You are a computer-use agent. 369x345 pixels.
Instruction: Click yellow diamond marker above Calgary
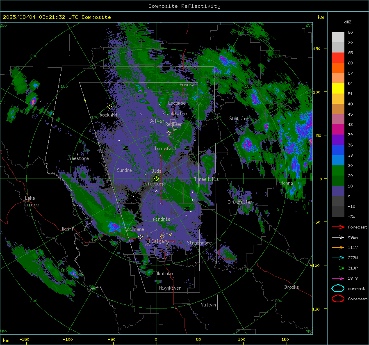point(162,236)
